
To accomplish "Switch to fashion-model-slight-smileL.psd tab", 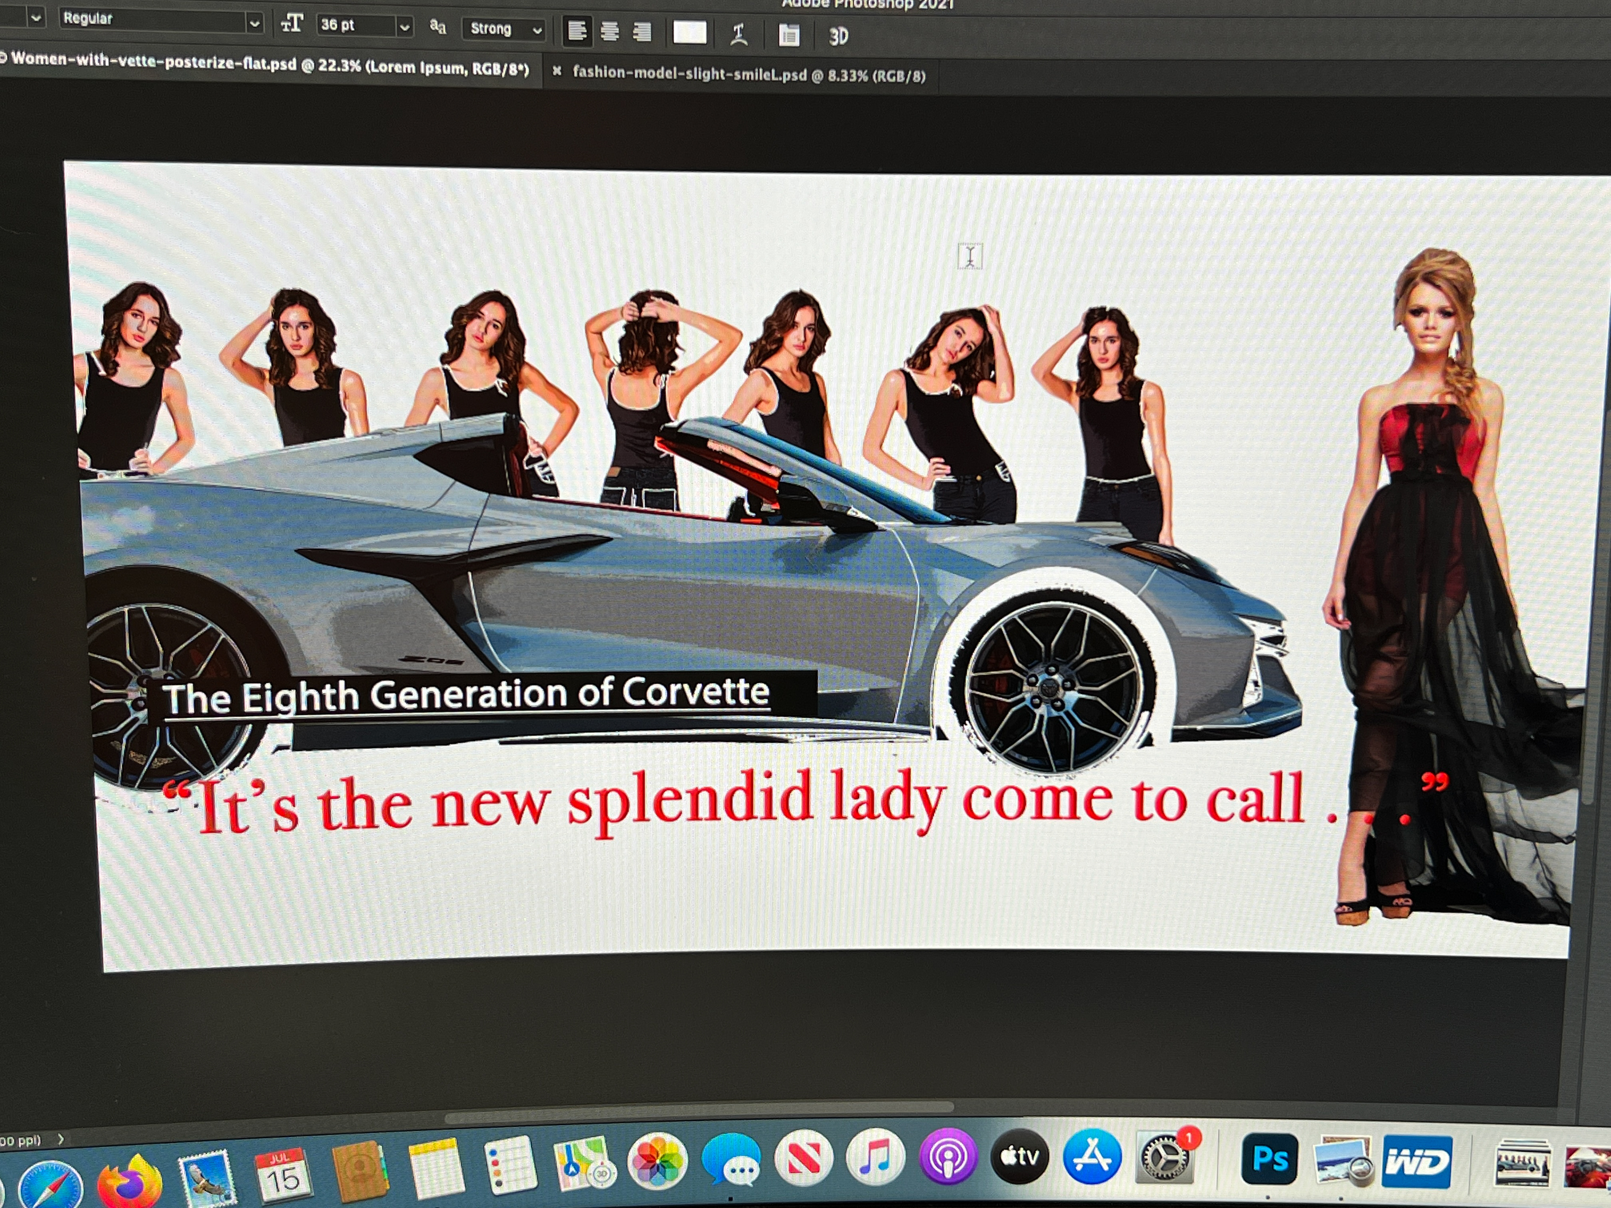I will [749, 74].
